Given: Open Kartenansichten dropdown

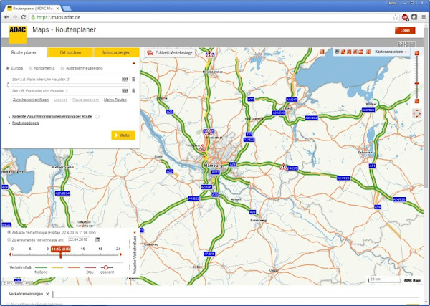Looking at the screenshot, I should 391,52.
